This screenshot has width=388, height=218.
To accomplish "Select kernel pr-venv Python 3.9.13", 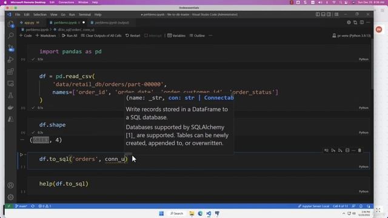I will [352, 36].
